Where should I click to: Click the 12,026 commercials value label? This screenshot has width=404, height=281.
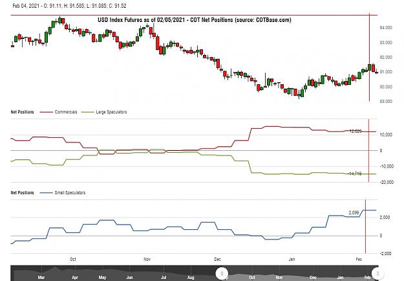[x=356, y=131]
